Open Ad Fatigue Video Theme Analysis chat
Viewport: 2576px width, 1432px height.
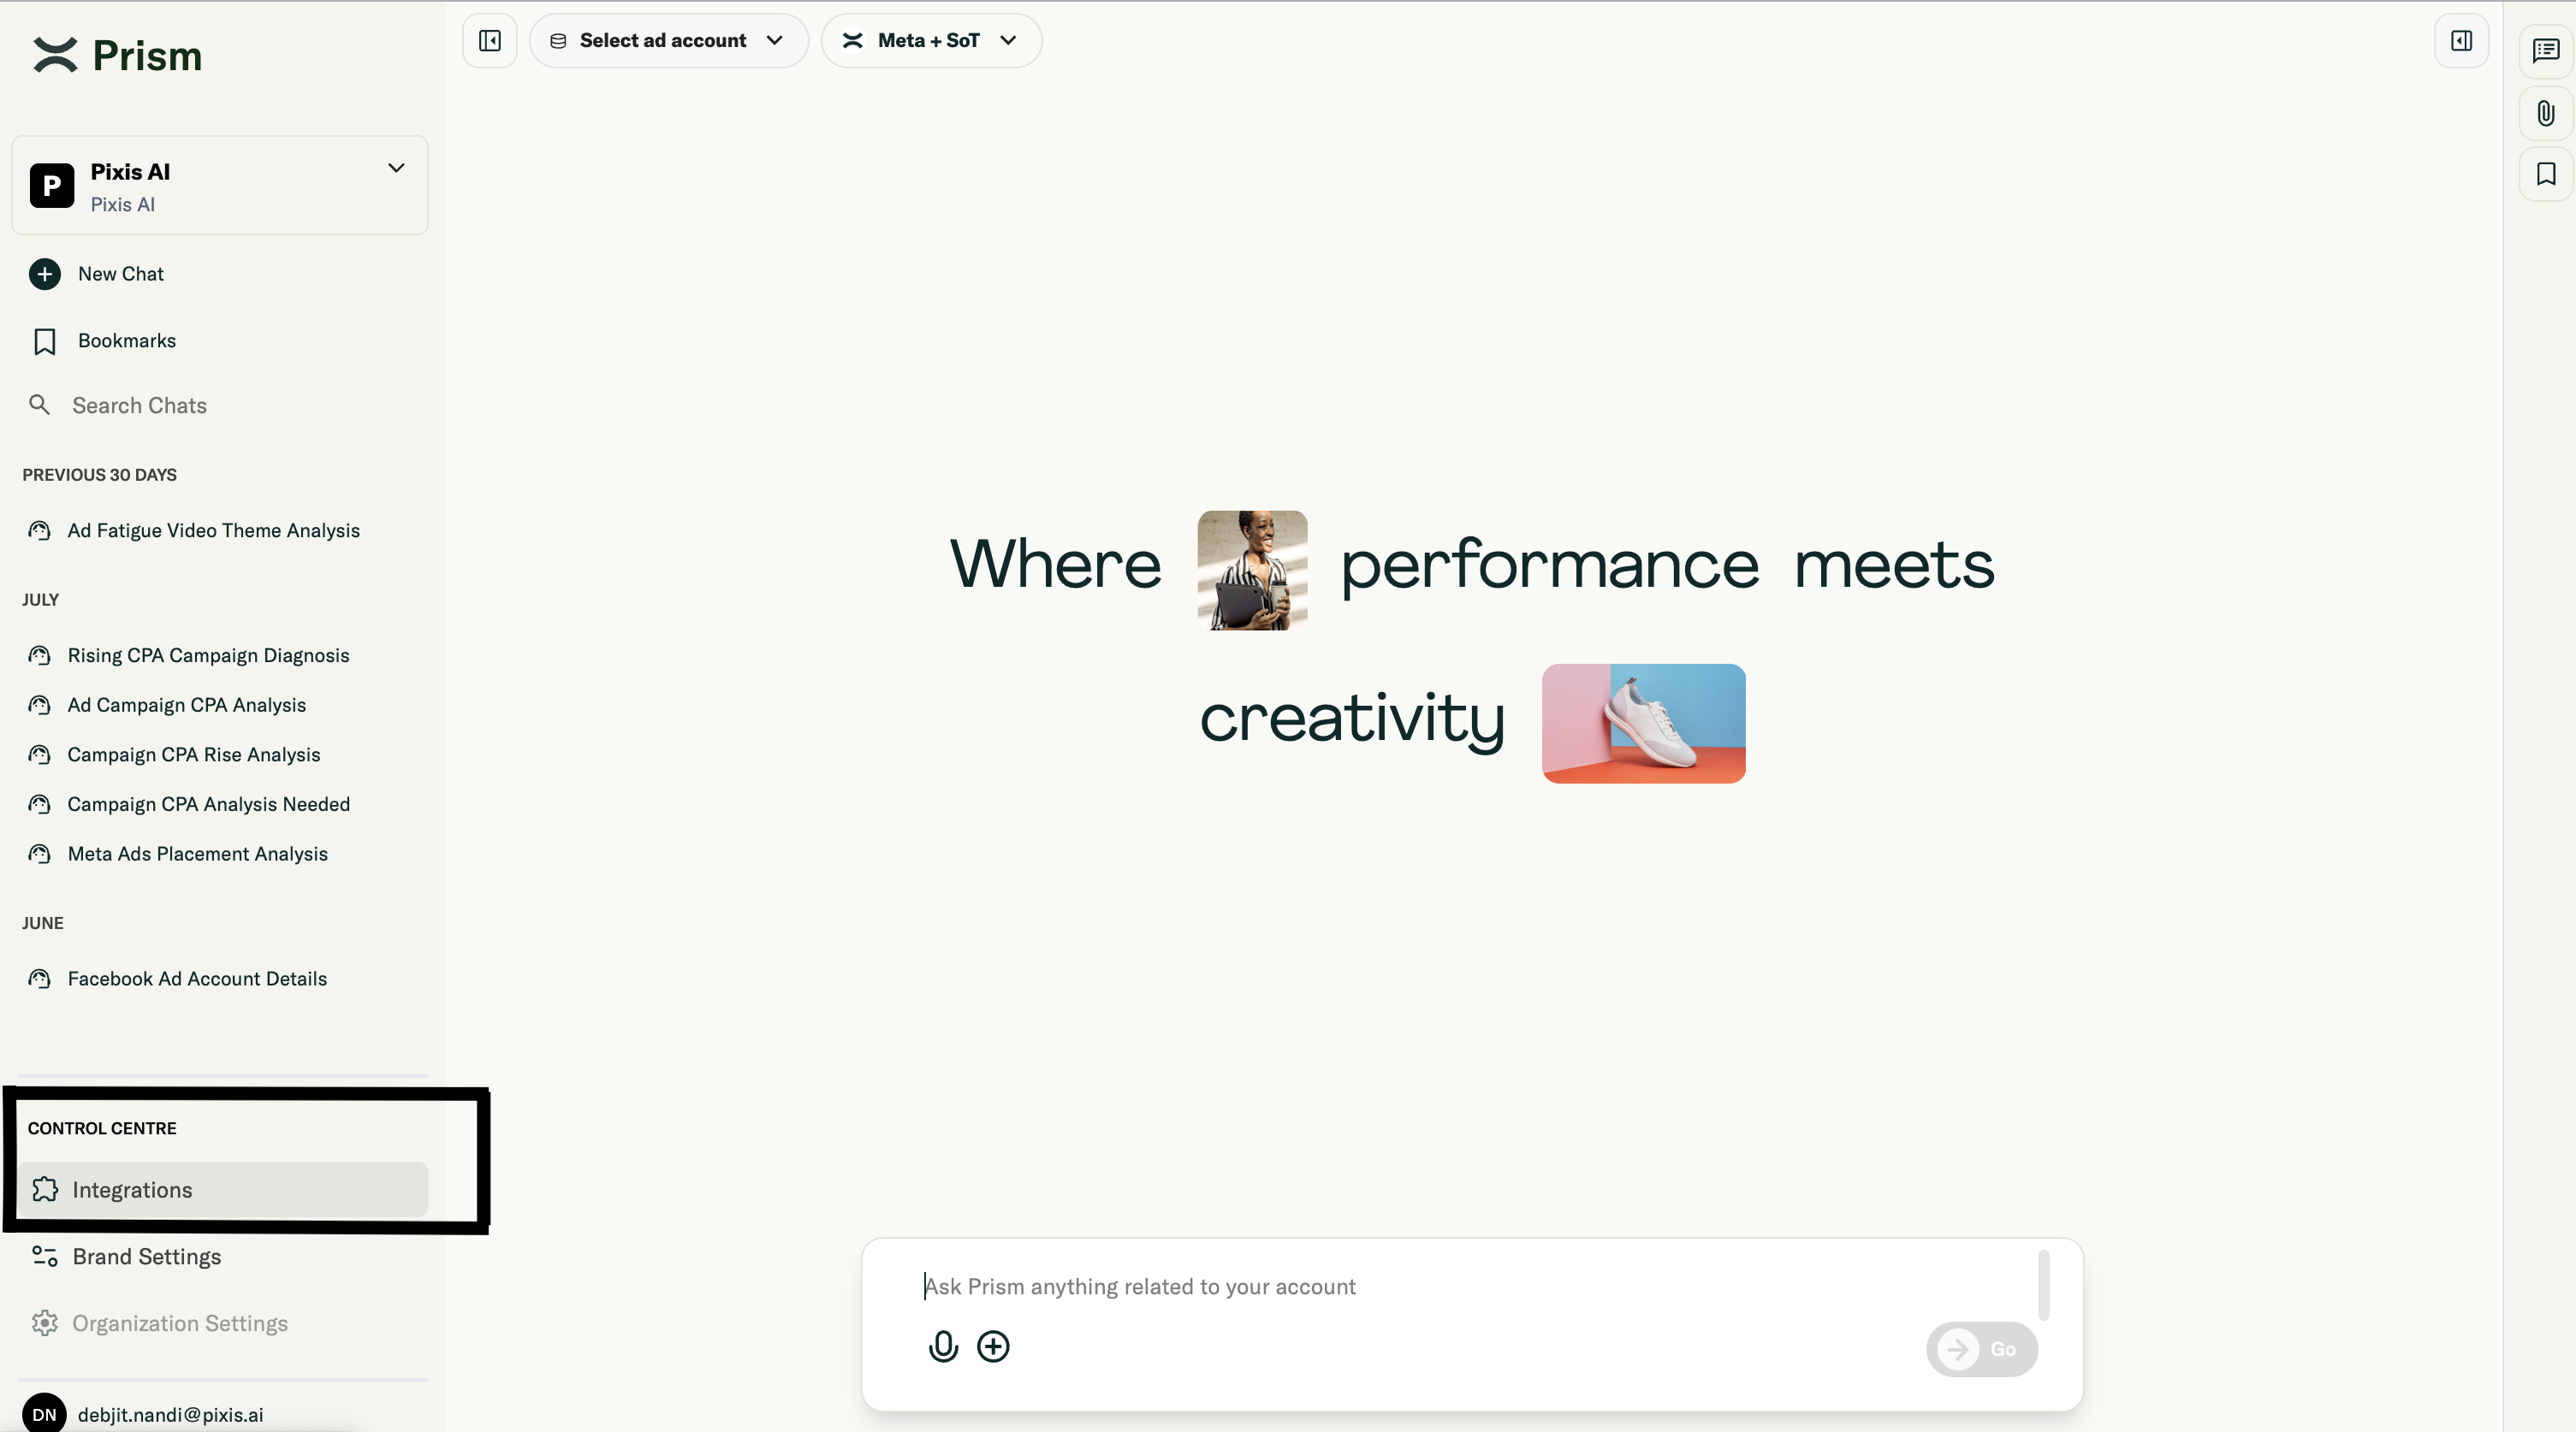click(x=213, y=530)
